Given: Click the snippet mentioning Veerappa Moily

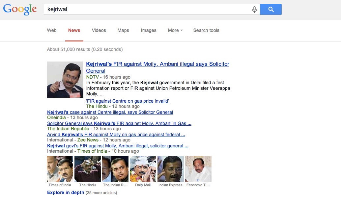Looking at the screenshot, I should (158, 88).
